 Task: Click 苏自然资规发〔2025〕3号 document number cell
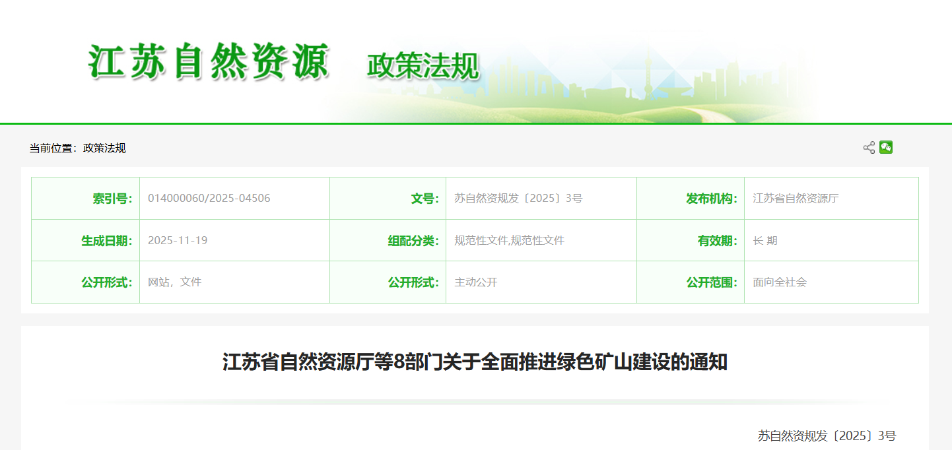(518, 198)
